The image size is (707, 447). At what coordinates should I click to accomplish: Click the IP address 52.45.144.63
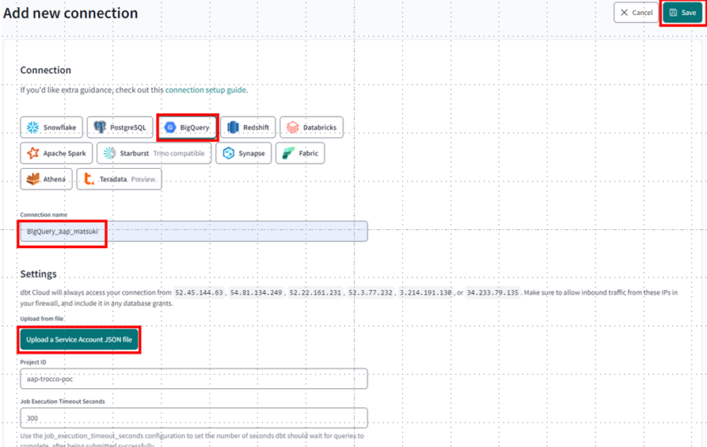pyautogui.click(x=199, y=293)
